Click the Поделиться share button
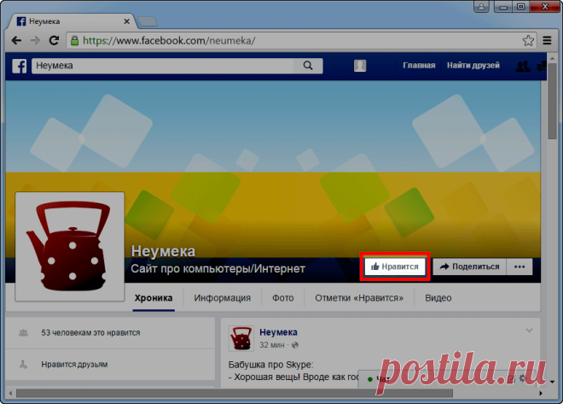The width and height of the screenshot is (563, 404). pos(470,266)
